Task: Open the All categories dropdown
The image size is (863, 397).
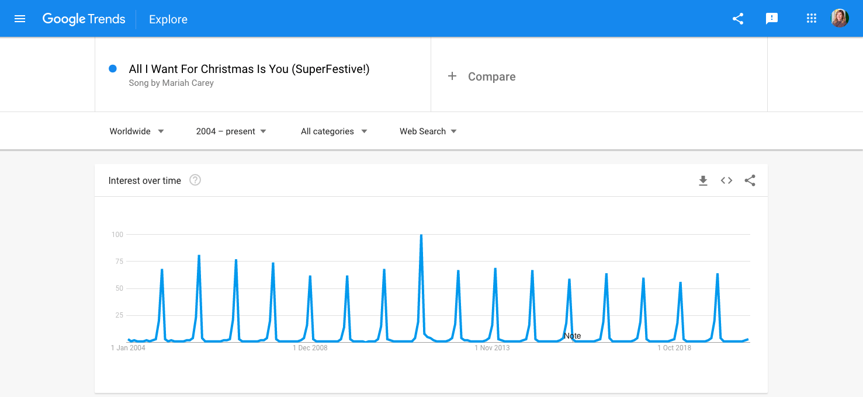Action: pyautogui.click(x=334, y=131)
